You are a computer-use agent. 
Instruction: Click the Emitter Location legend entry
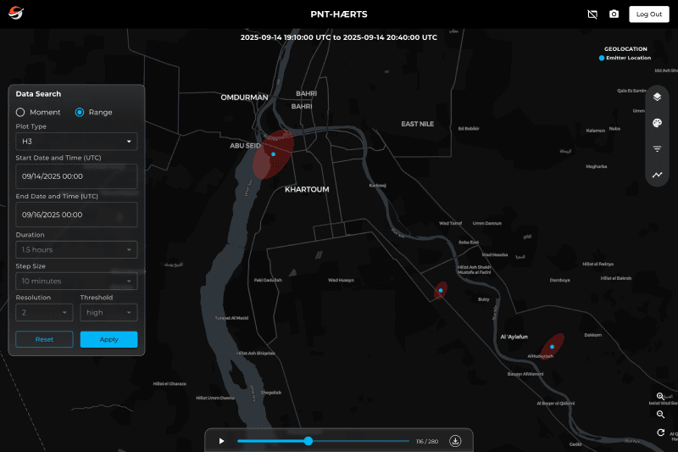(625, 58)
